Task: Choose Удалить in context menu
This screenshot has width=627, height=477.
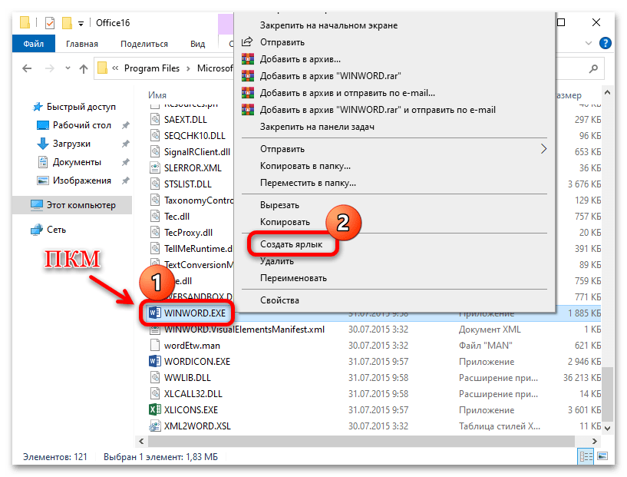Action: 277,261
